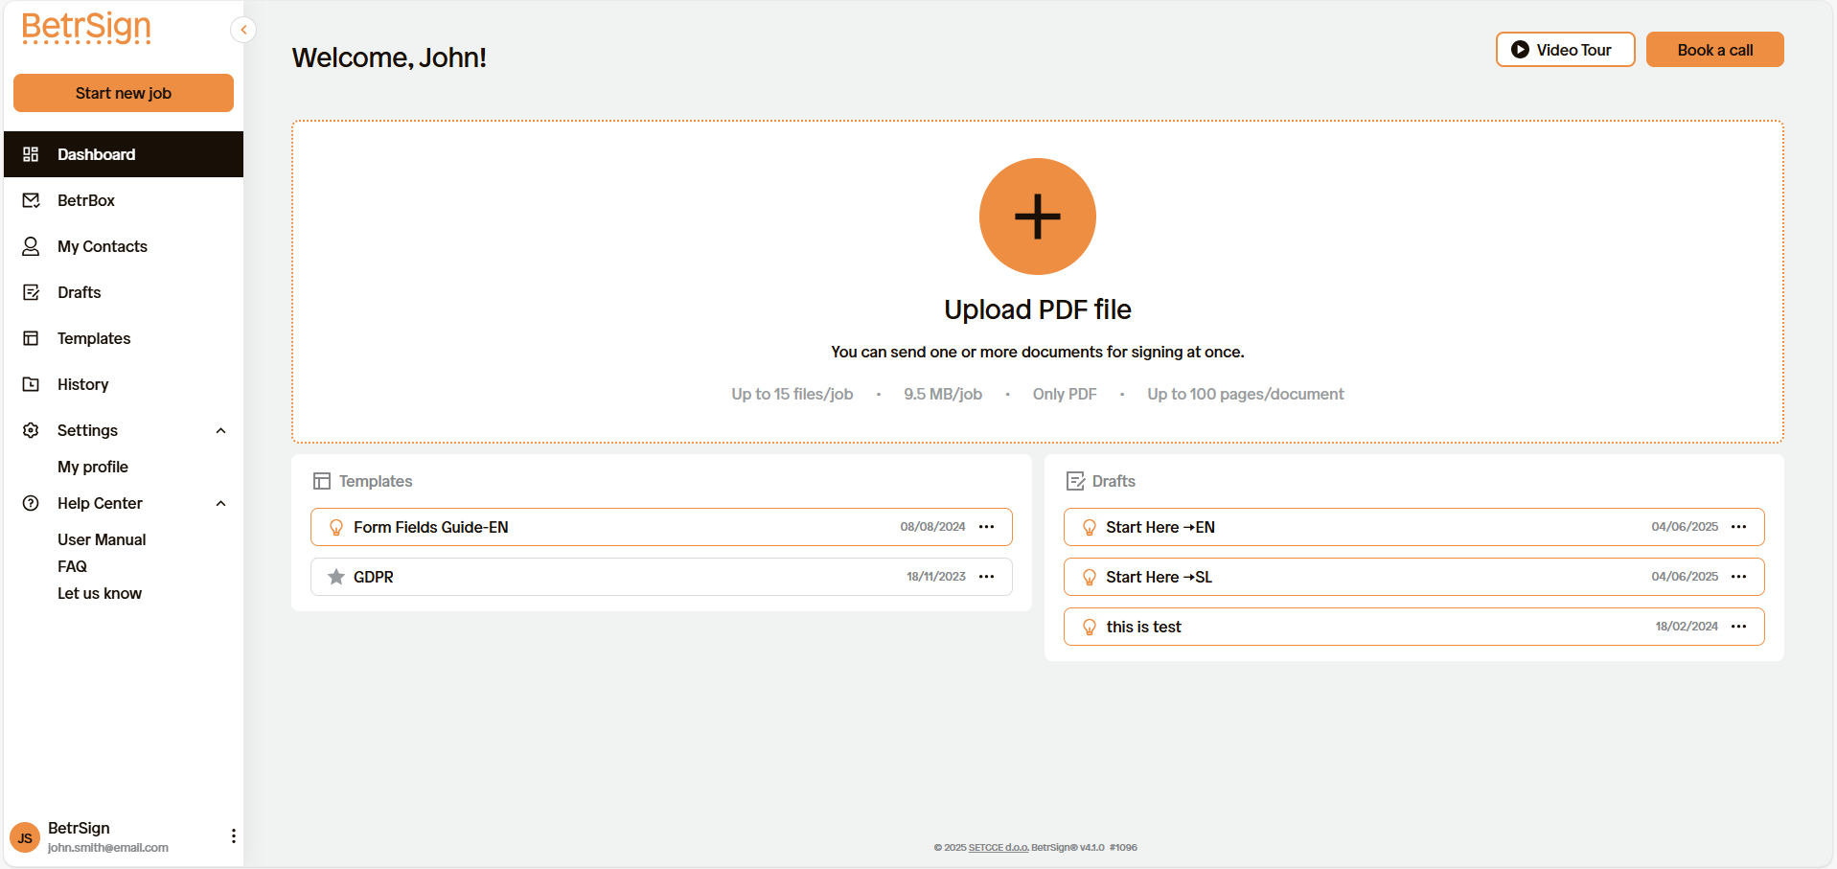Image resolution: width=1837 pixels, height=869 pixels.
Task: Open BetrBox from the sidebar
Action: tap(30, 199)
